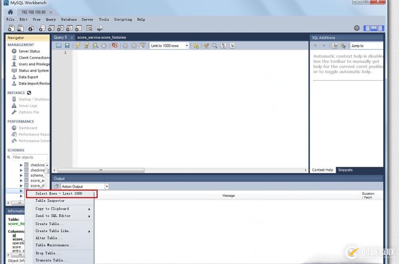Expand the score_ch schema node
The height and width of the screenshot is (264, 399).
tap(21, 186)
